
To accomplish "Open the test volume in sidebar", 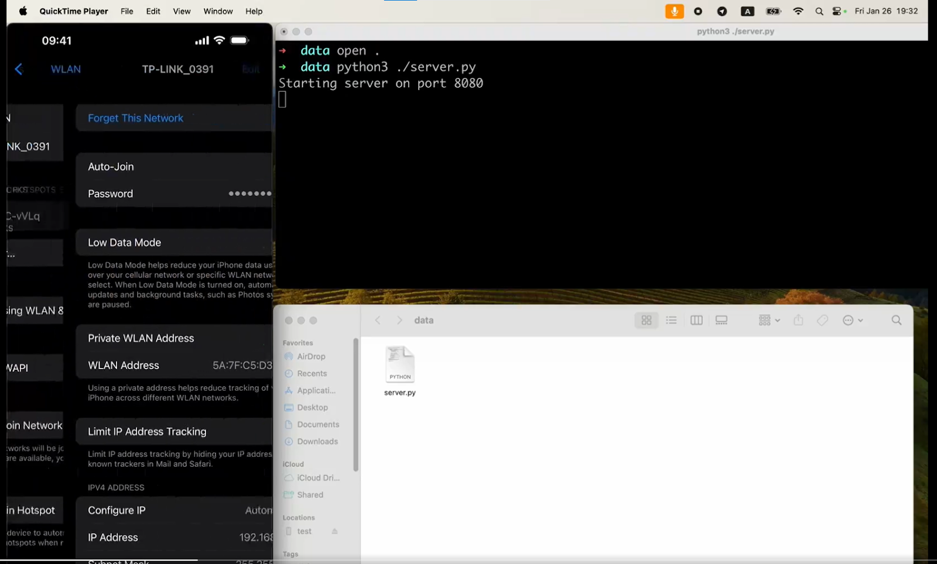I will [x=304, y=531].
